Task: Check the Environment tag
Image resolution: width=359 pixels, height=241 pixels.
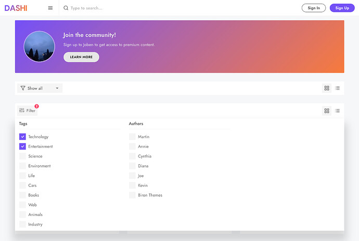Action: pyautogui.click(x=22, y=166)
